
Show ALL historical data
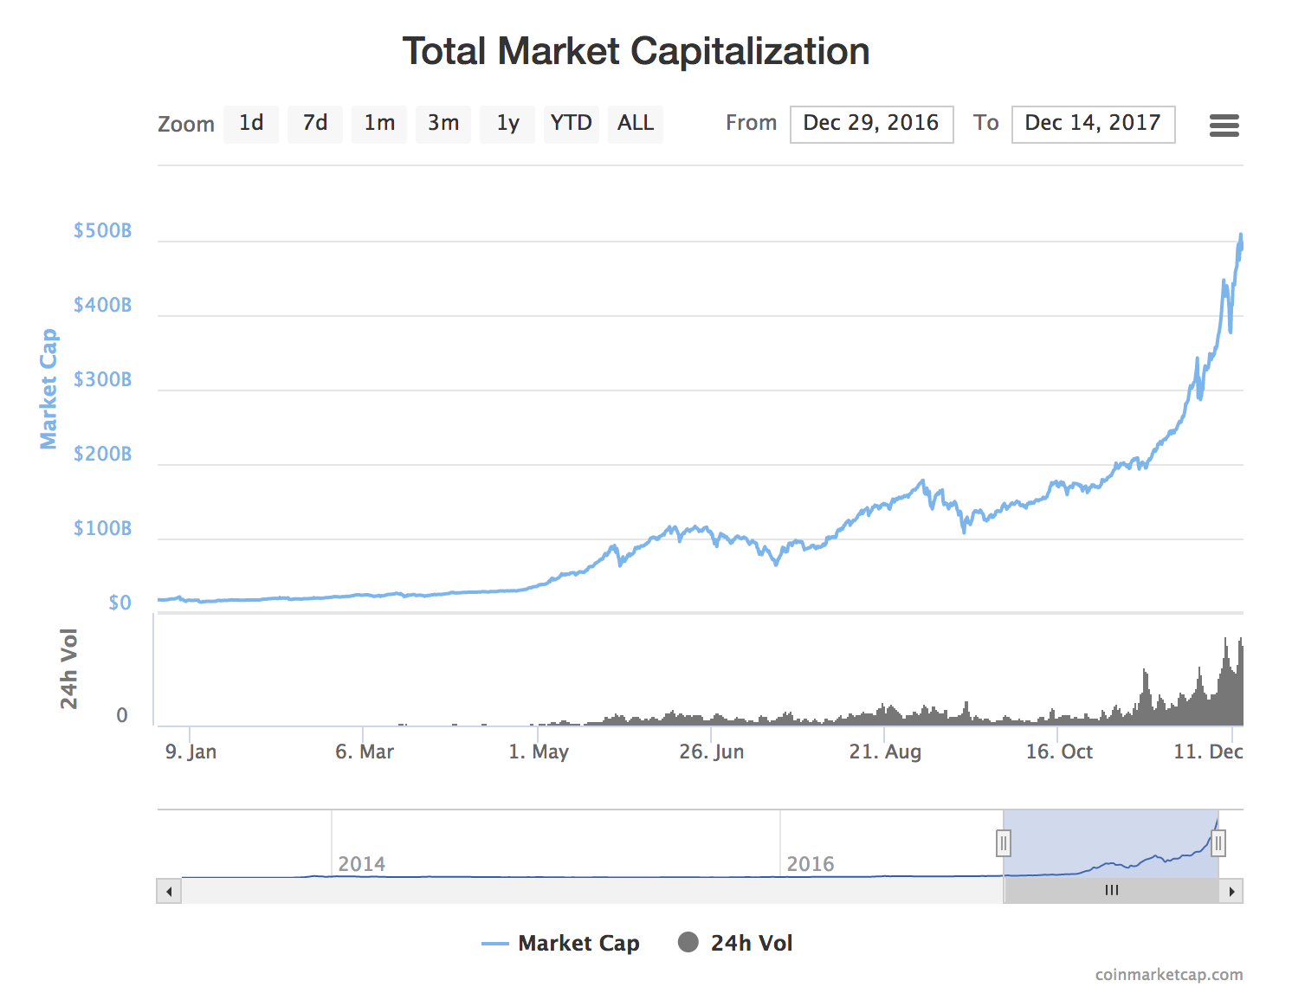pos(636,124)
